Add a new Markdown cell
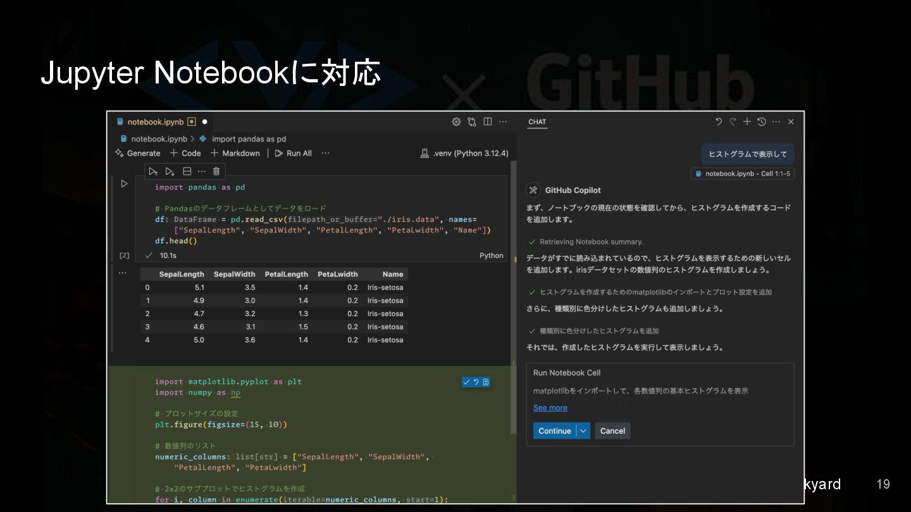This screenshot has width=911, height=512. pos(235,153)
